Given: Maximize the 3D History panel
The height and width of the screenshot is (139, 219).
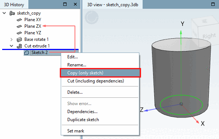Looking at the screenshot, I should [65, 4].
